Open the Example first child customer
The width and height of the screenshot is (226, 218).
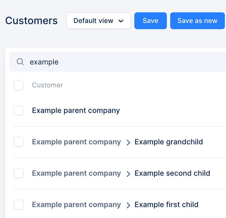[167, 205]
